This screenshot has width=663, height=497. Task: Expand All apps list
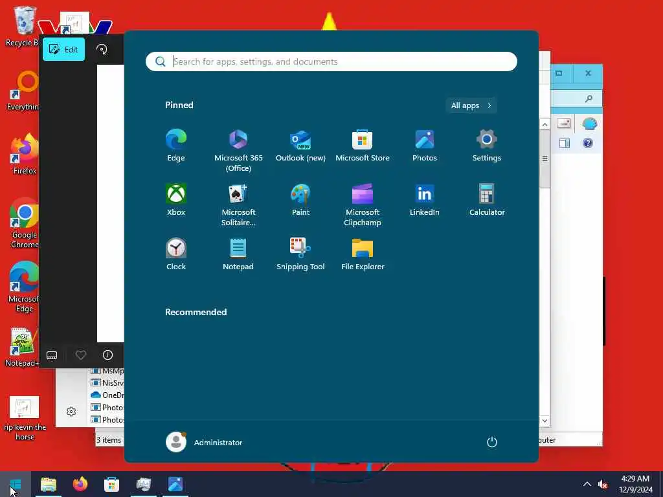coord(471,105)
